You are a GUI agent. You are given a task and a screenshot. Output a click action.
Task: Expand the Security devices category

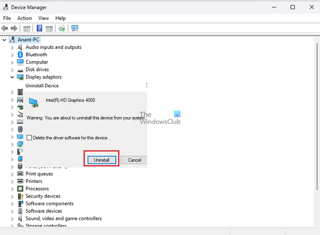[12, 197]
